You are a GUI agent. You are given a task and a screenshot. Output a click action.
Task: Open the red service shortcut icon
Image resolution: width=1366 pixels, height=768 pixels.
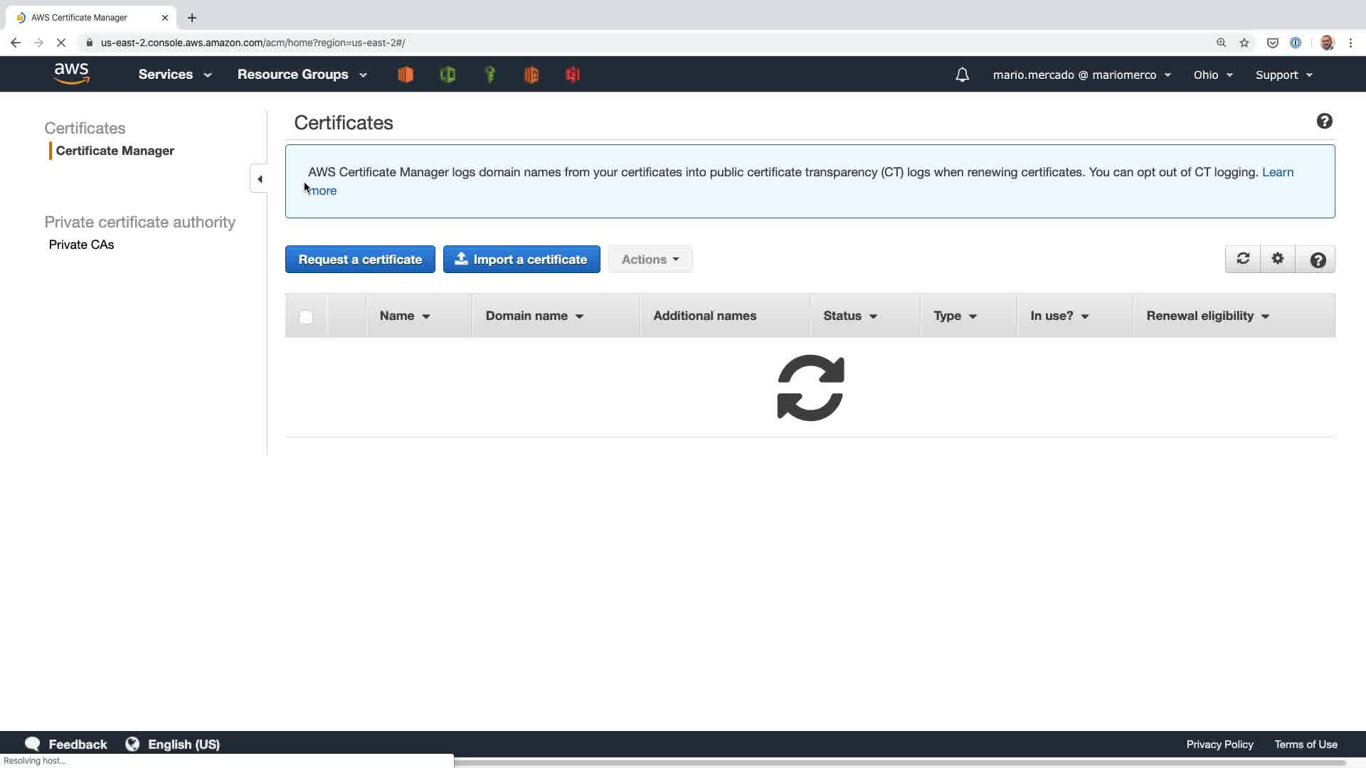pos(573,75)
